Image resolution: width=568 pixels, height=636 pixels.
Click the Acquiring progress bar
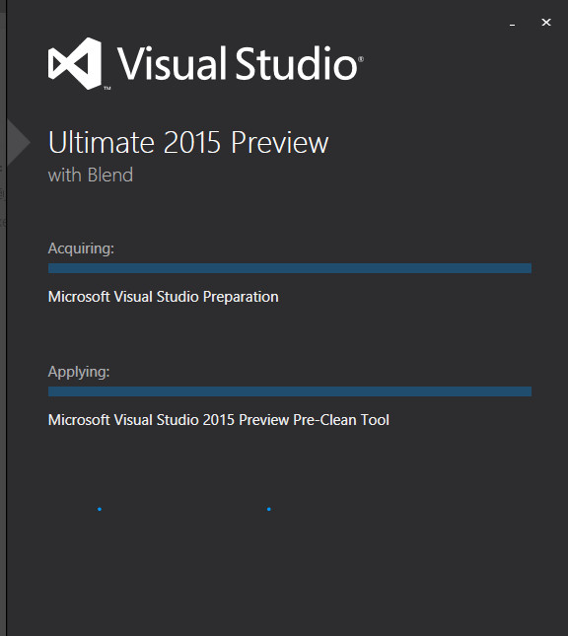point(290,268)
